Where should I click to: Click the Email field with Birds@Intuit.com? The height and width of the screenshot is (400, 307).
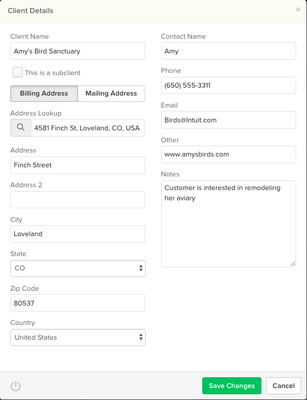point(228,120)
